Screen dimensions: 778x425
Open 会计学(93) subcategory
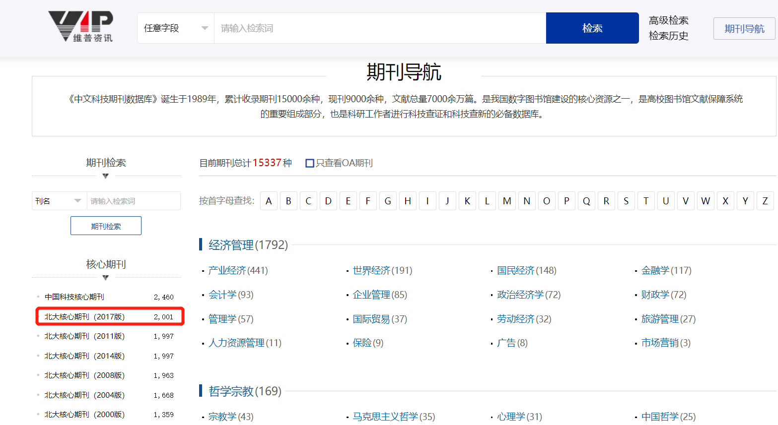pyautogui.click(x=231, y=295)
